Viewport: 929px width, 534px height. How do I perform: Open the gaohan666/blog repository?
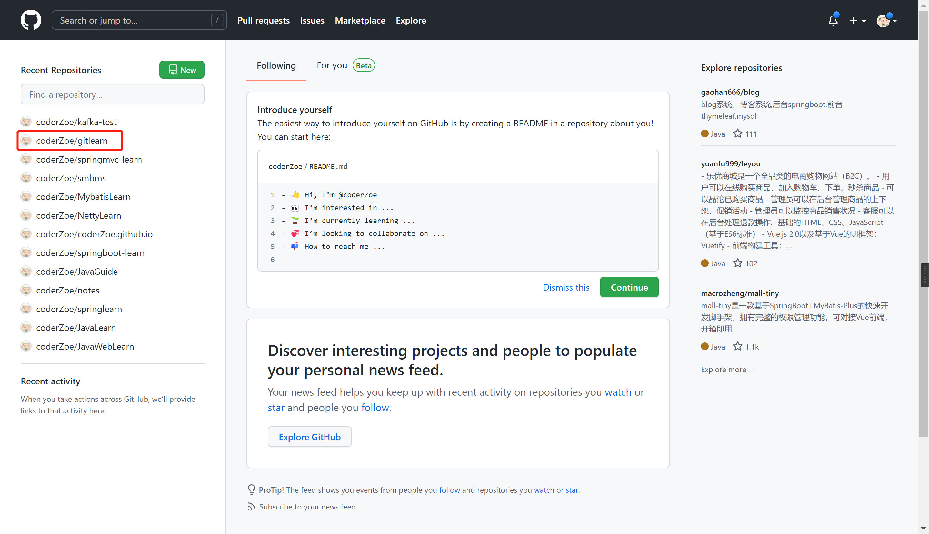pyautogui.click(x=730, y=92)
